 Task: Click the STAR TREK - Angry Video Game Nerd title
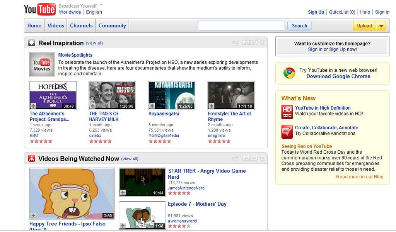click(207, 174)
